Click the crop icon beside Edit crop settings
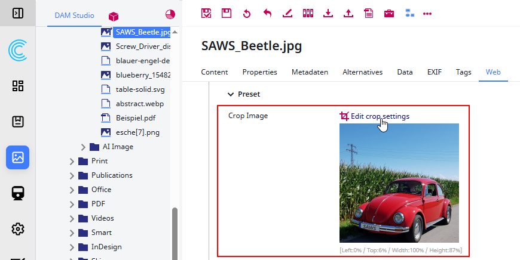 pos(344,116)
